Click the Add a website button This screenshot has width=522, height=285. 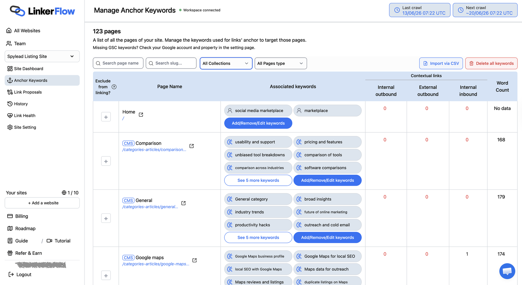click(42, 203)
